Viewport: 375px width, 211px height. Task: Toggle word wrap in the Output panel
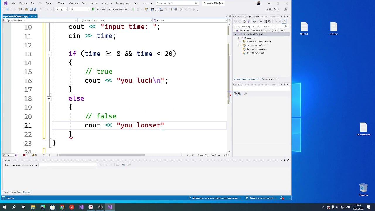coord(123,165)
